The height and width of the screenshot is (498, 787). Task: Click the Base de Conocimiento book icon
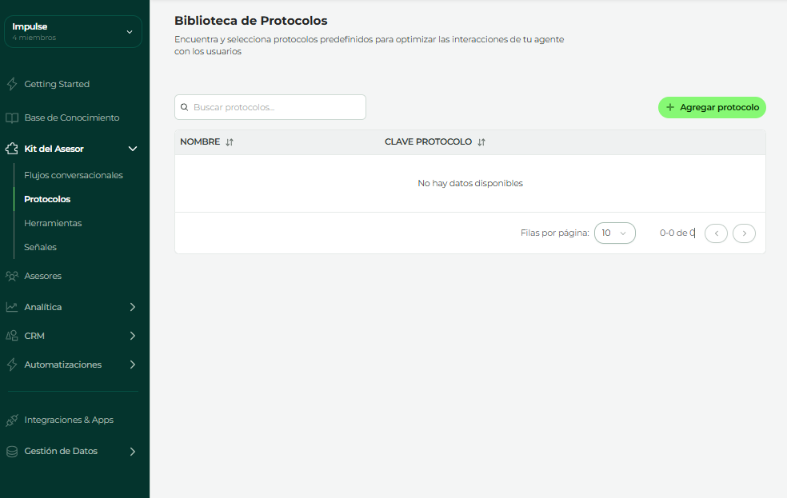[12, 118]
